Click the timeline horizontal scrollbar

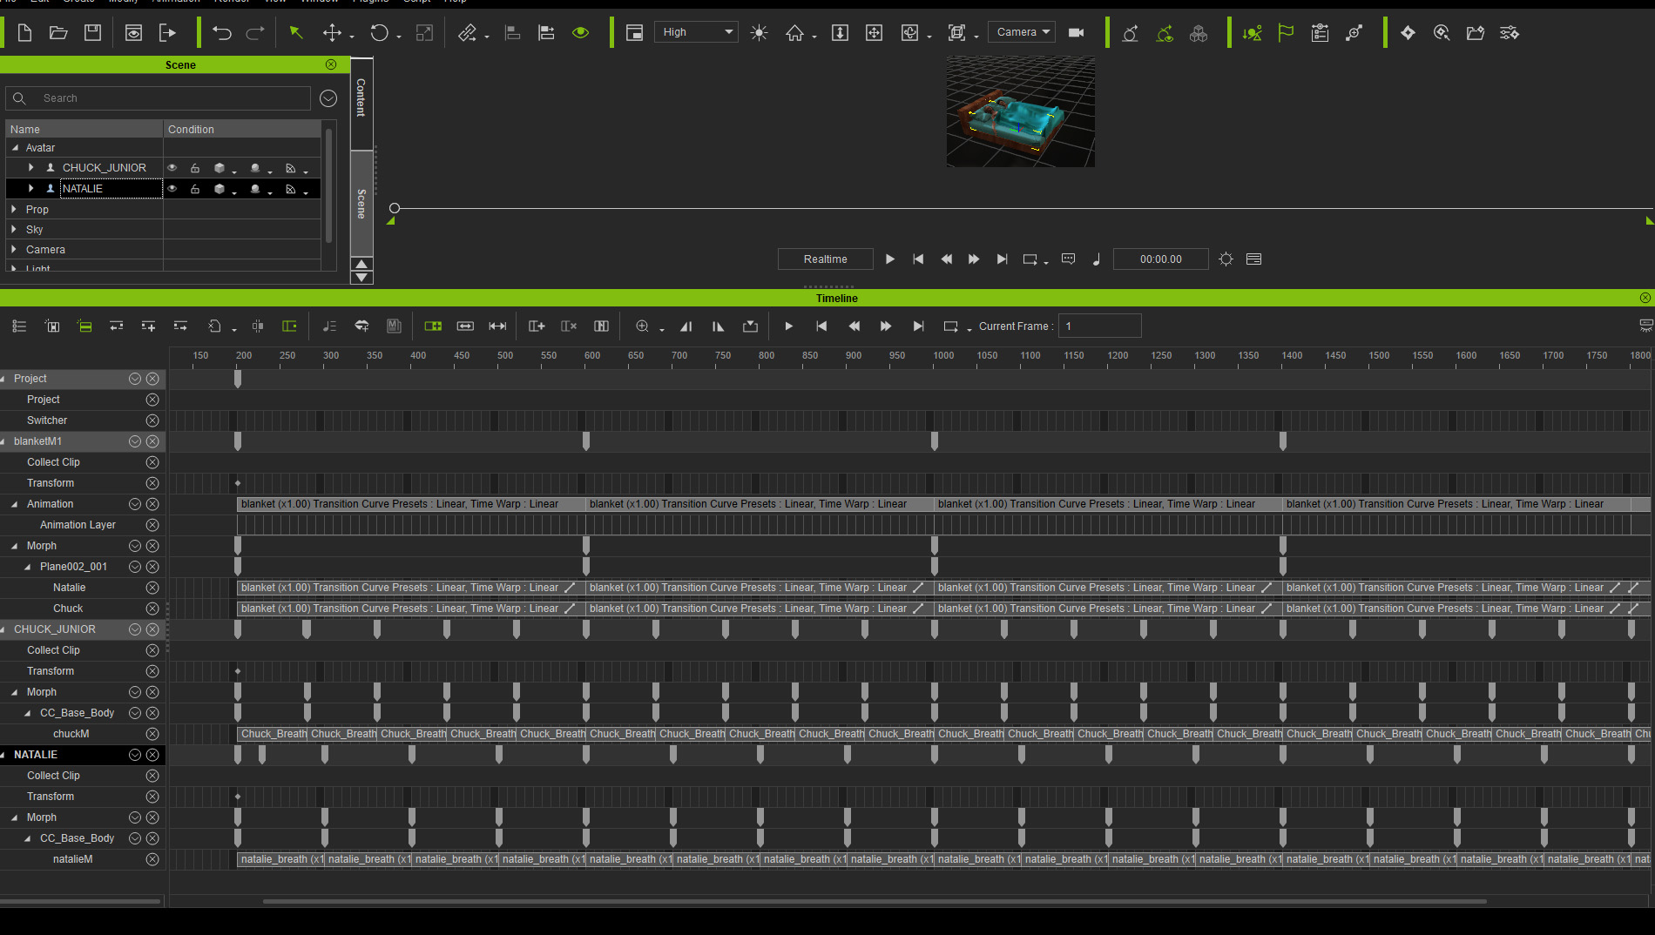[x=875, y=902]
